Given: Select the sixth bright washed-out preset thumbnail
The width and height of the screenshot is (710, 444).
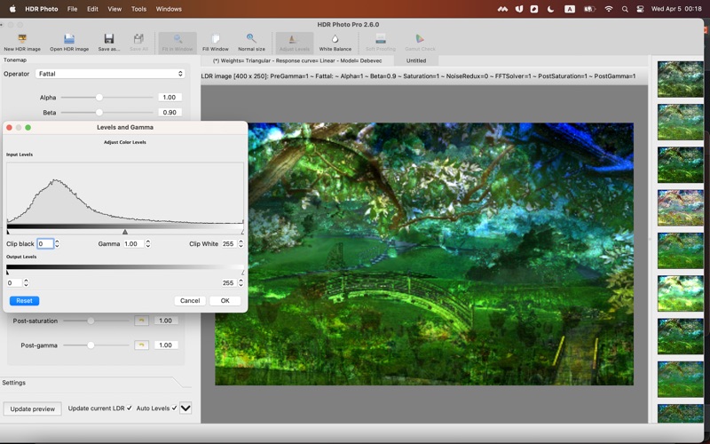Looking at the screenshot, I should pyautogui.click(x=680, y=293).
